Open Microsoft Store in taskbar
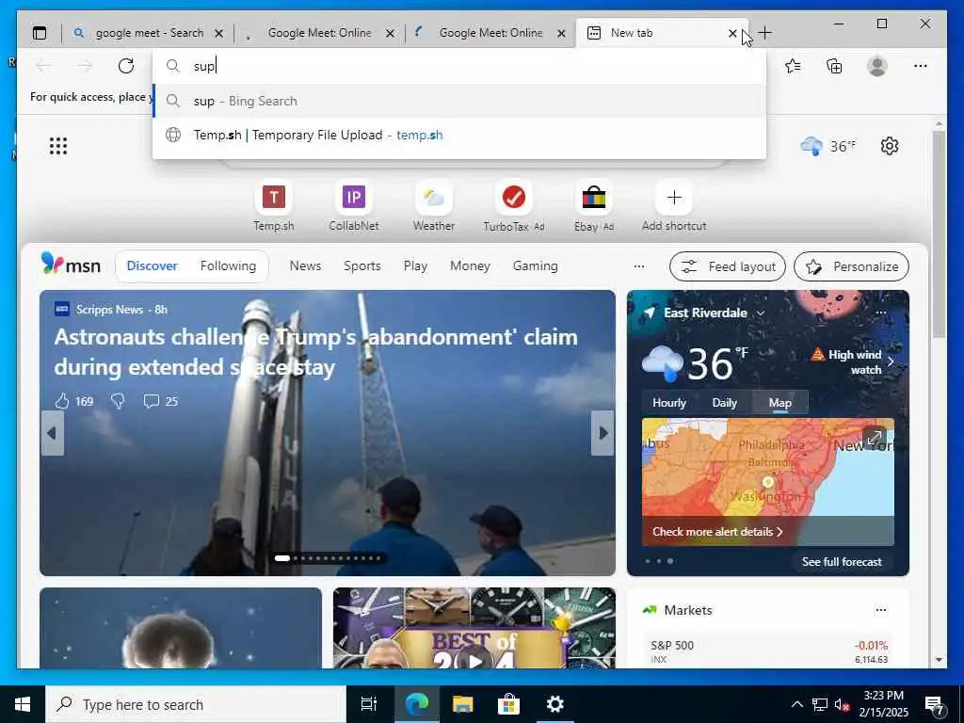This screenshot has width=964, height=723. point(509,704)
